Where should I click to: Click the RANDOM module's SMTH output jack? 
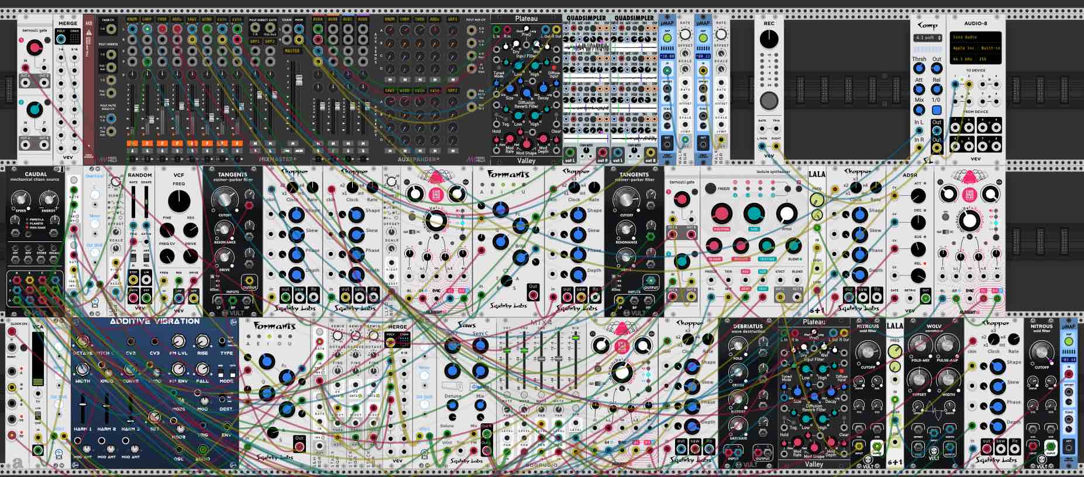tap(133, 298)
